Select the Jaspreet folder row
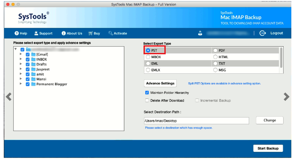The image size is (296, 162). (x=43, y=69)
